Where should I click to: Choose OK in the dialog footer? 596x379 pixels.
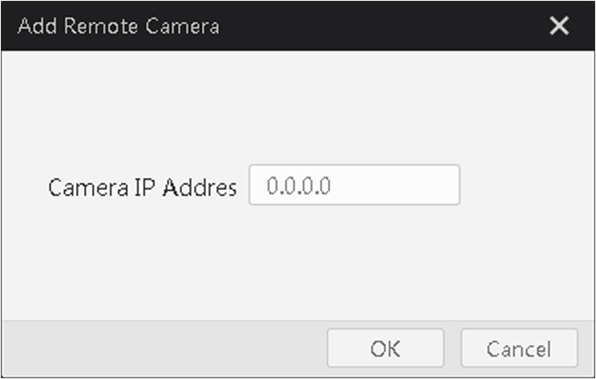(385, 349)
